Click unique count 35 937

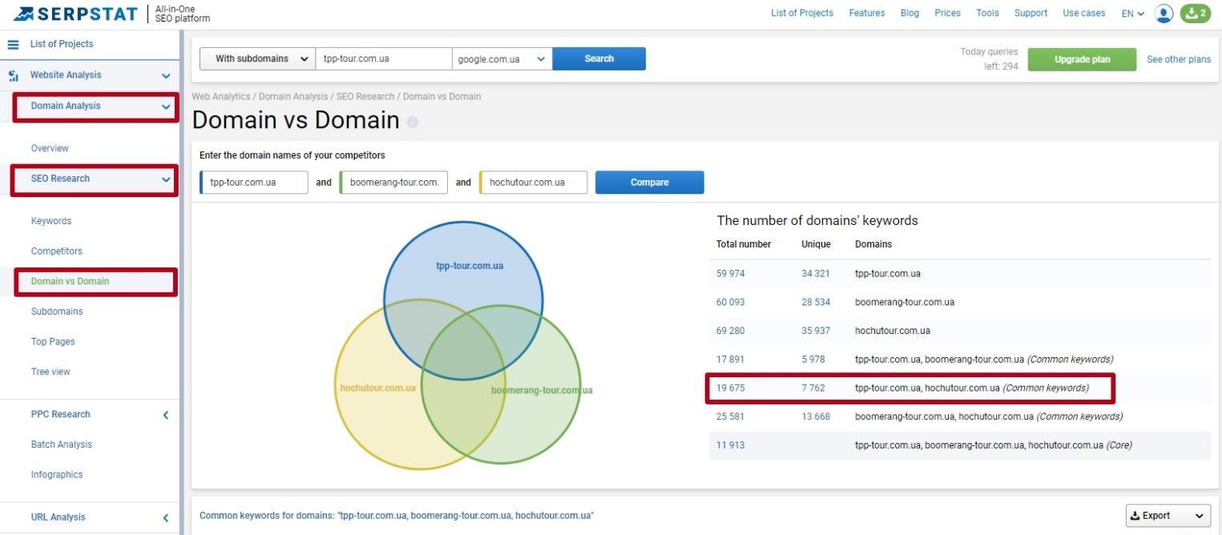pos(816,332)
